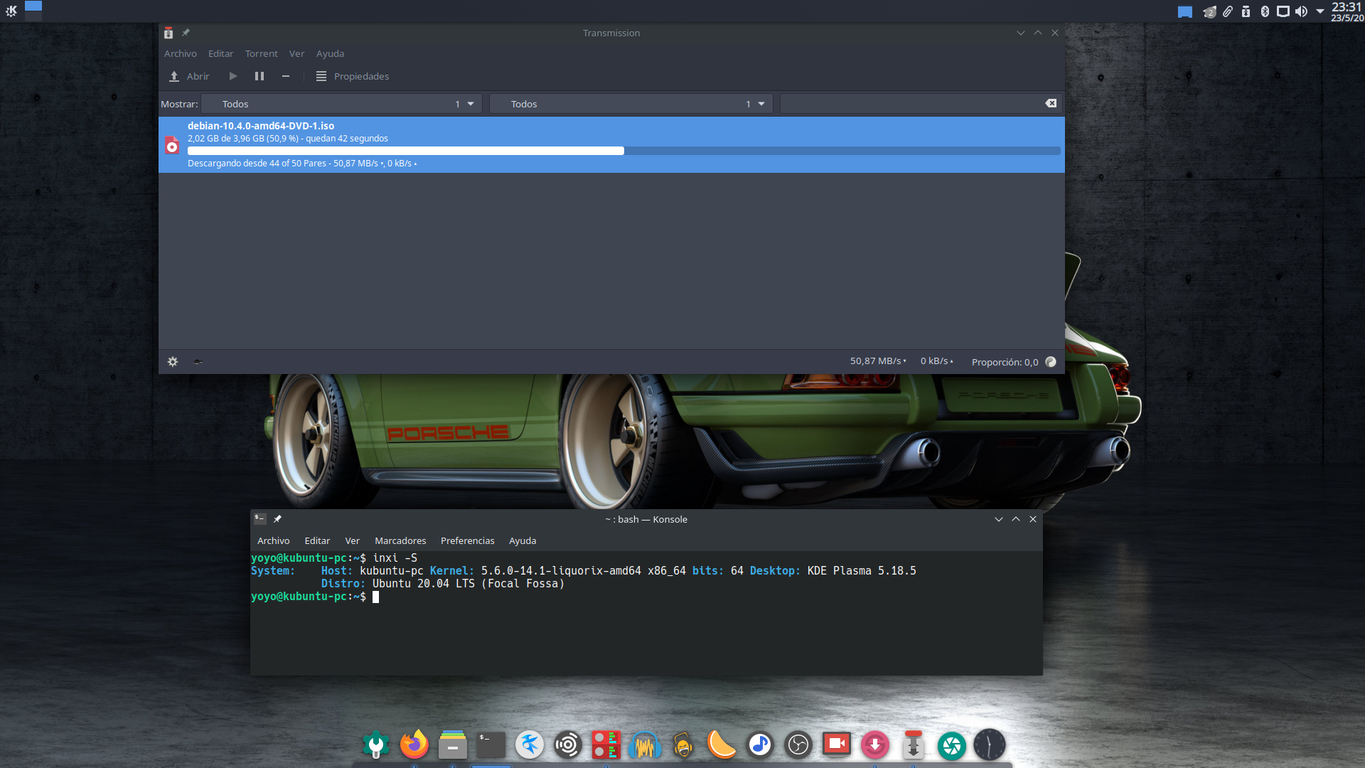Expand the first Todos filter dropdown
Image resolution: width=1365 pixels, height=768 pixels.
(341, 104)
